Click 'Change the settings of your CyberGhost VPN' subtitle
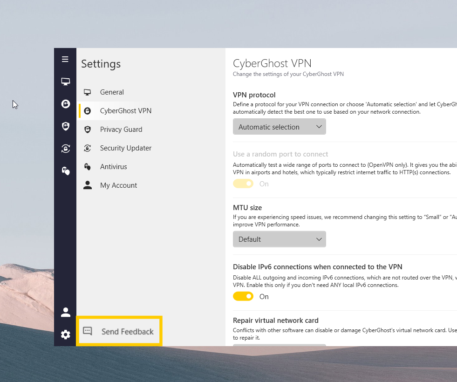Screen dimensions: 457x382 coord(288,74)
